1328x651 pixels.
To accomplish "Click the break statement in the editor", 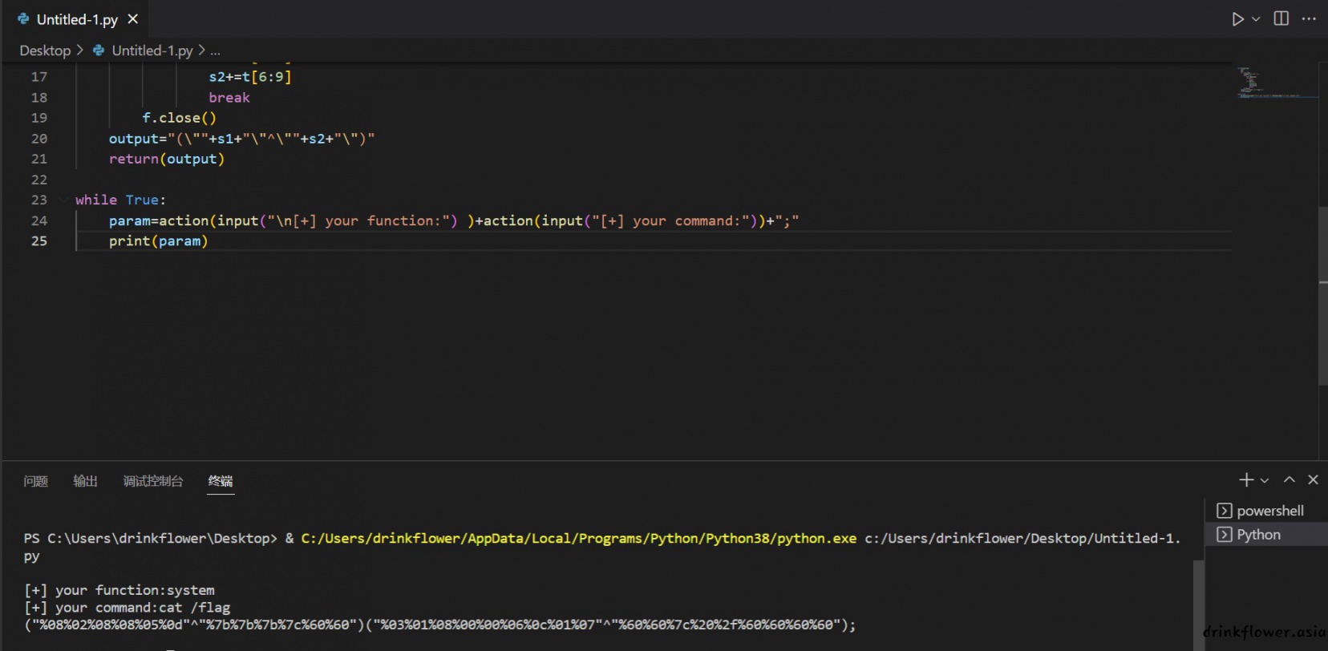I will click(x=229, y=98).
